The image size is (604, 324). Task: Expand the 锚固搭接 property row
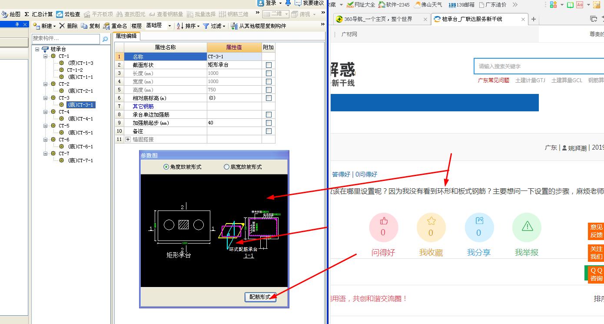pyautogui.click(x=128, y=140)
